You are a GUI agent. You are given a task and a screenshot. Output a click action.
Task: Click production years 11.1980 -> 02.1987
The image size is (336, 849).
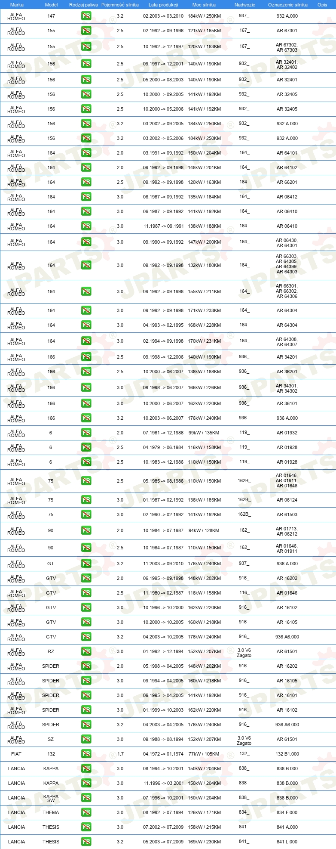(163, 593)
